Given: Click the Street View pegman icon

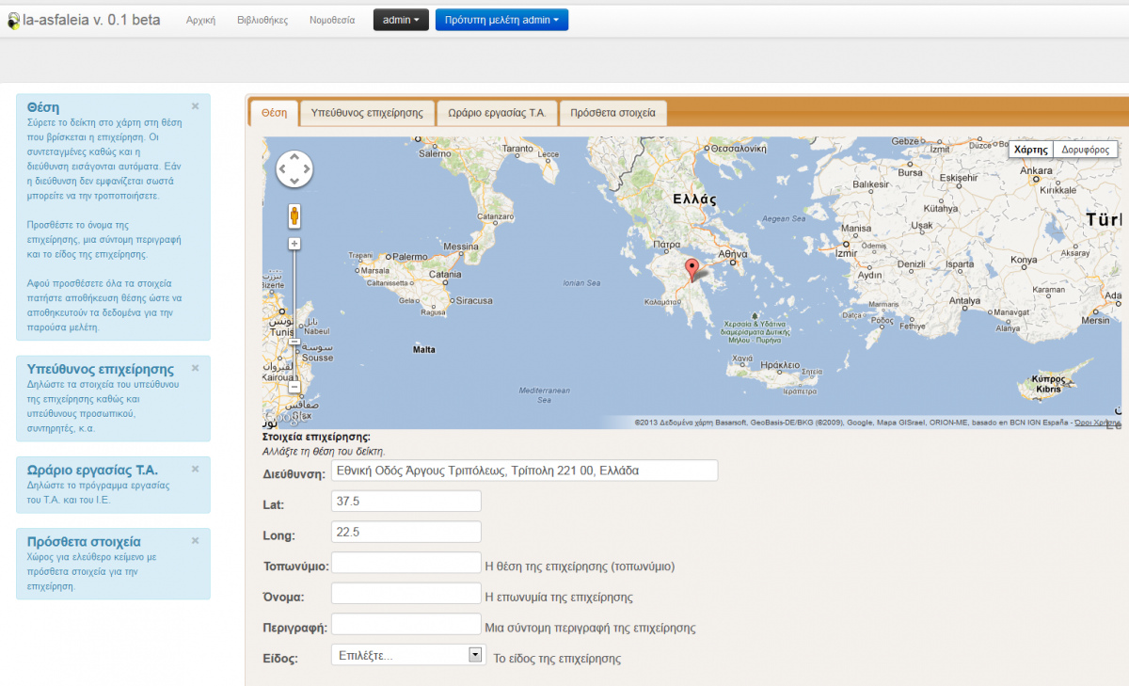Looking at the screenshot, I should pos(294,216).
